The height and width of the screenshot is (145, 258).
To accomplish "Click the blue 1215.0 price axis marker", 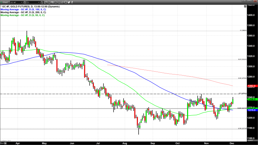I will tap(252, 110).
